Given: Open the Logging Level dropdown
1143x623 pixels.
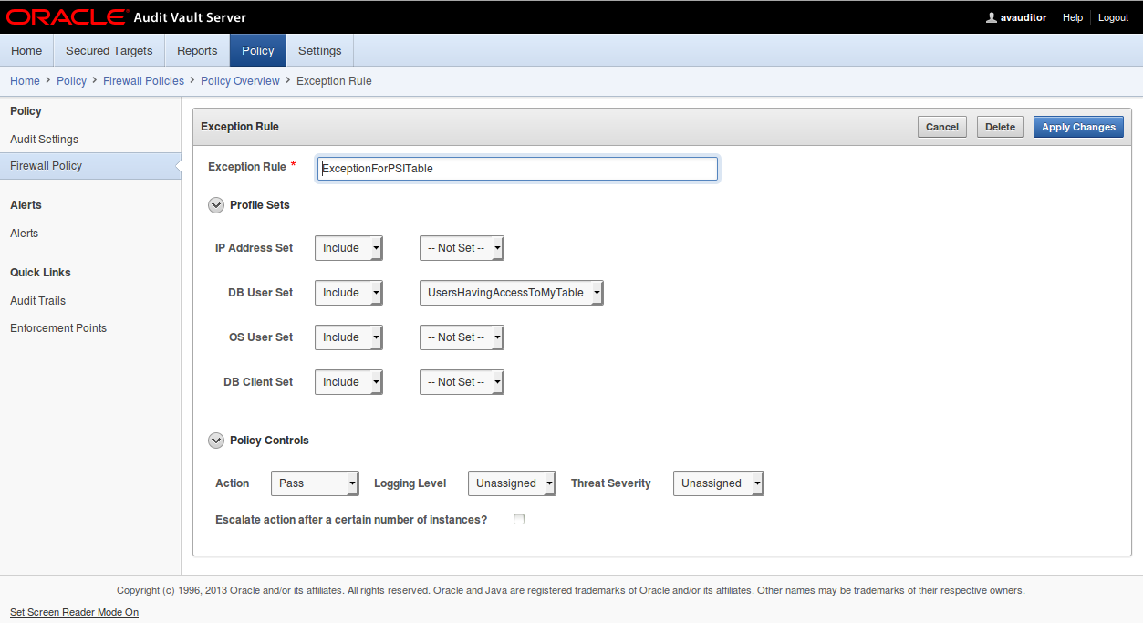Looking at the screenshot, I should (x=512, y=483).
